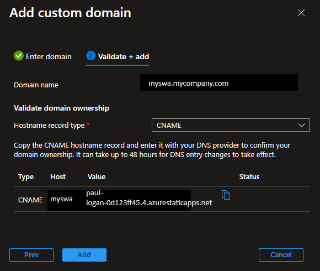Confirm with the Add button
The image size is (320, 271).
[84, 255]
